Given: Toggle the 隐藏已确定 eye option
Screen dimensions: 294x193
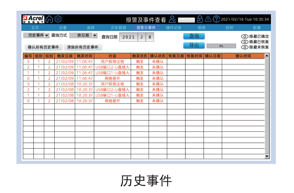Looking at the screenshot, I should pos(245,36).
